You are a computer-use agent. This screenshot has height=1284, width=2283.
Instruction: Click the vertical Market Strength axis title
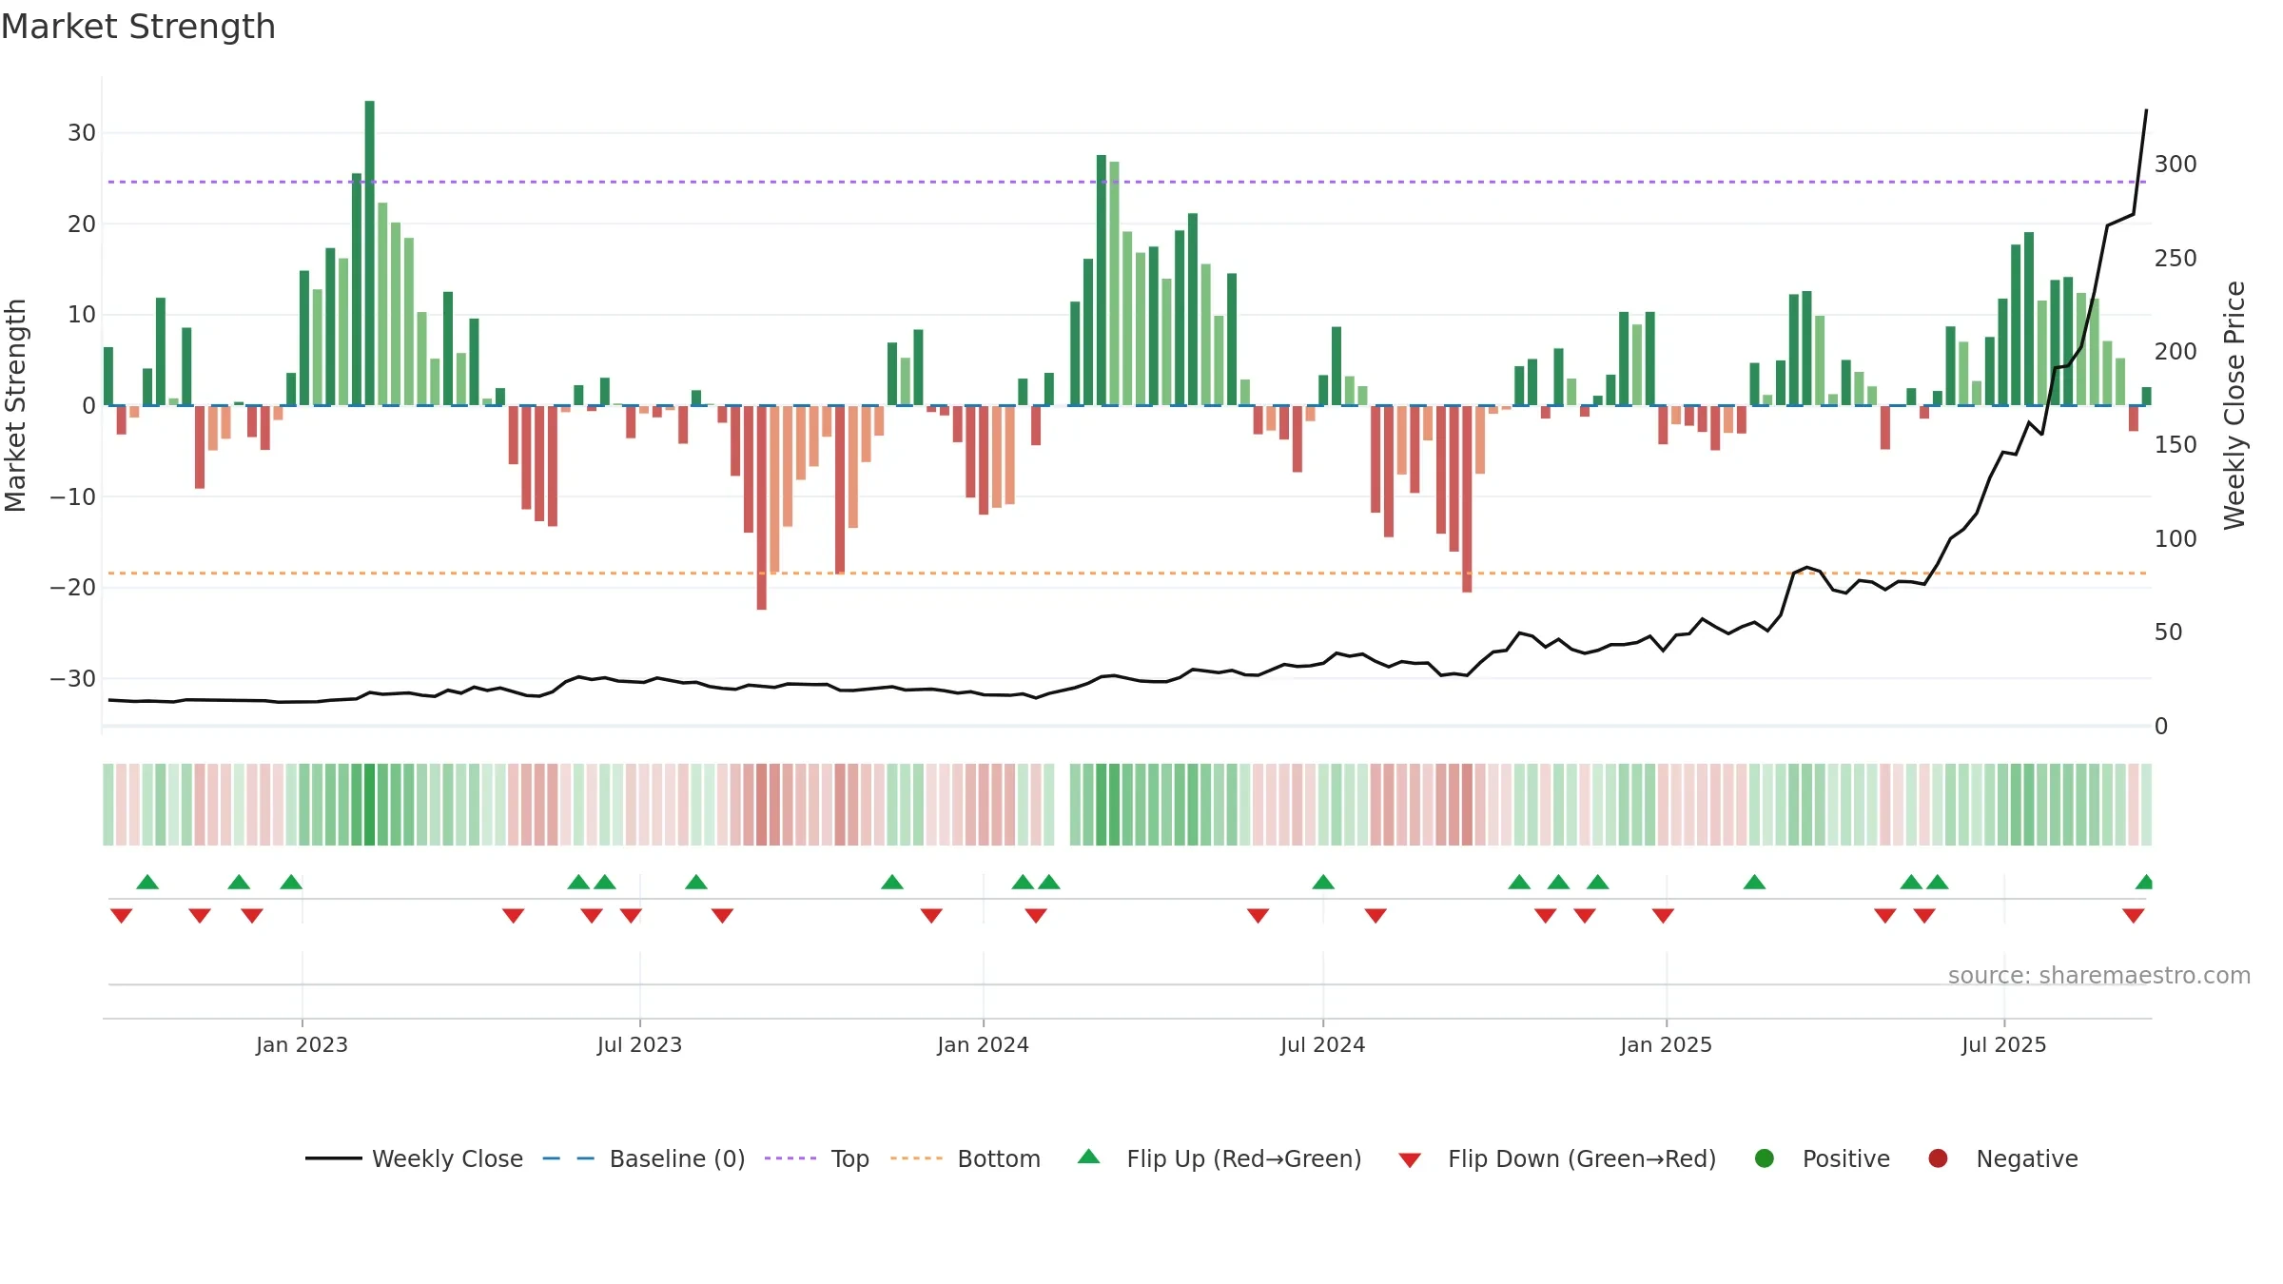click(x=16, y=405)
